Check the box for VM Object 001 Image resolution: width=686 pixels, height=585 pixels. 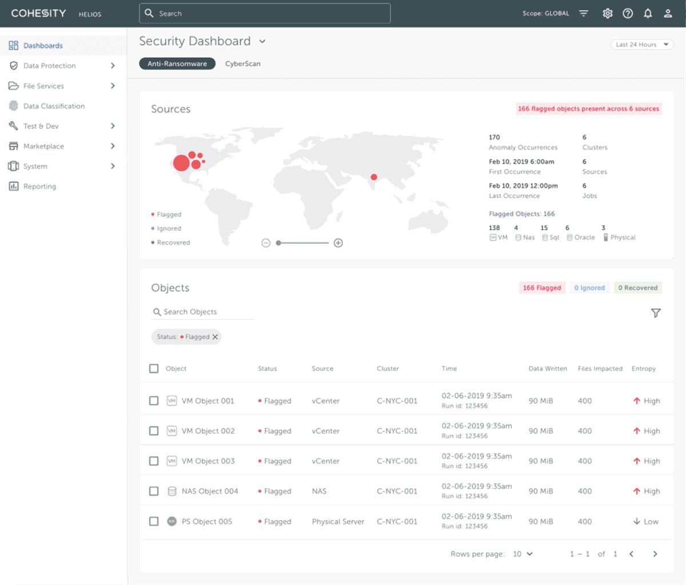click(154, 401)
